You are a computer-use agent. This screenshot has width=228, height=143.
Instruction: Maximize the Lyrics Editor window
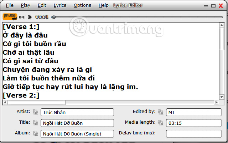213,6
